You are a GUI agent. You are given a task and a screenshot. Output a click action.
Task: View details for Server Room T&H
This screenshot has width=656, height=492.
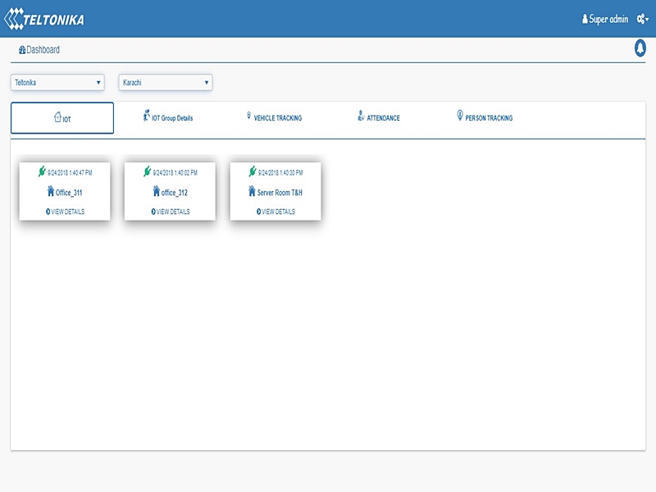(x=276, y=212)
